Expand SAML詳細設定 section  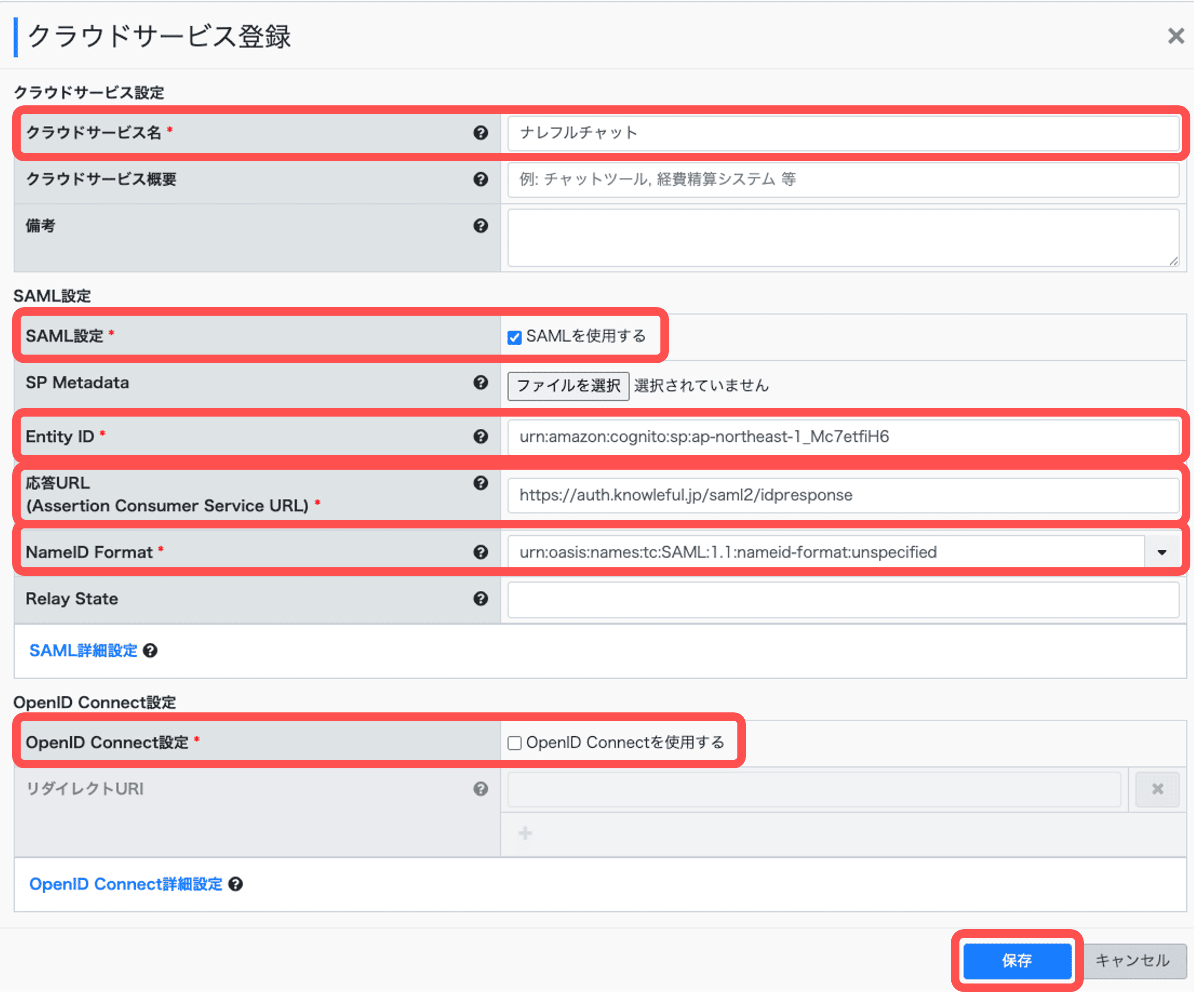click(x=83, y=651)
